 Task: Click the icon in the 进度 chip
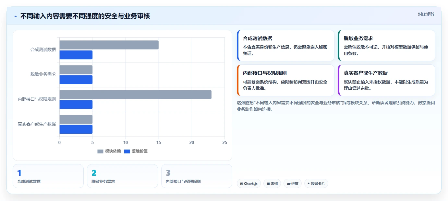pyautogui.click(x=289, y=184)
